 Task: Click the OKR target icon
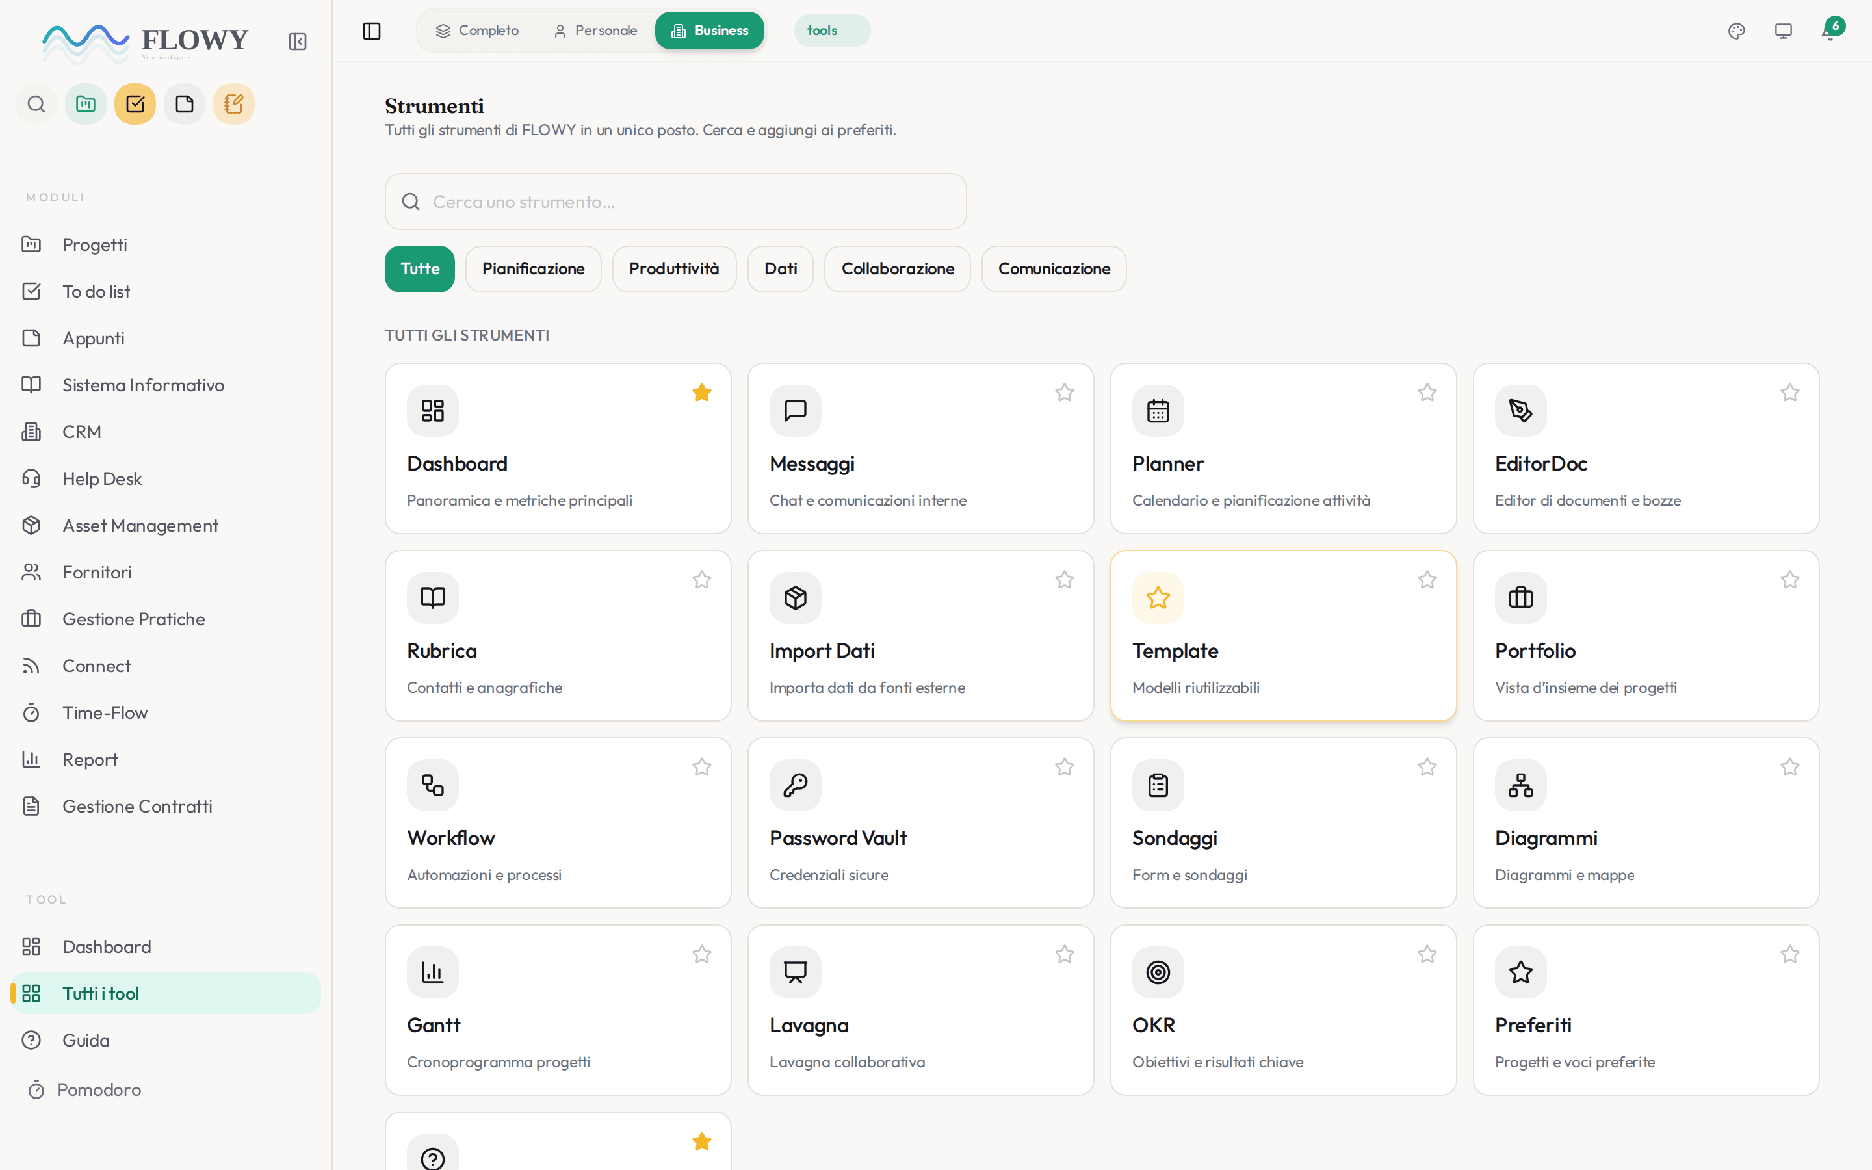pyautogui.click(x=1158, y=972)
